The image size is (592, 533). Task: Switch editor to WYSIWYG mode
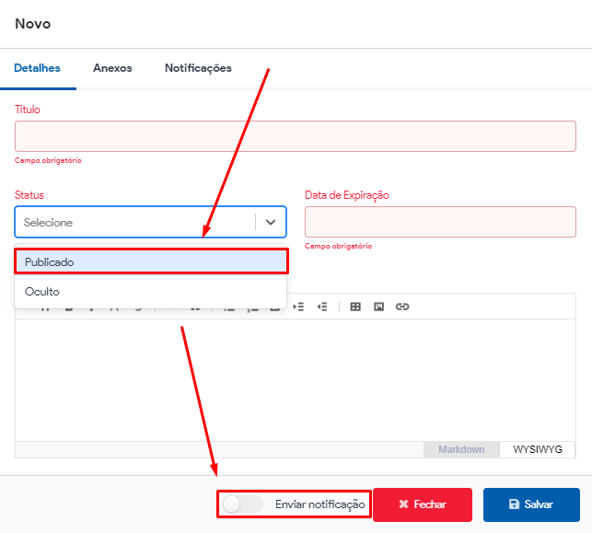point(538,449)
